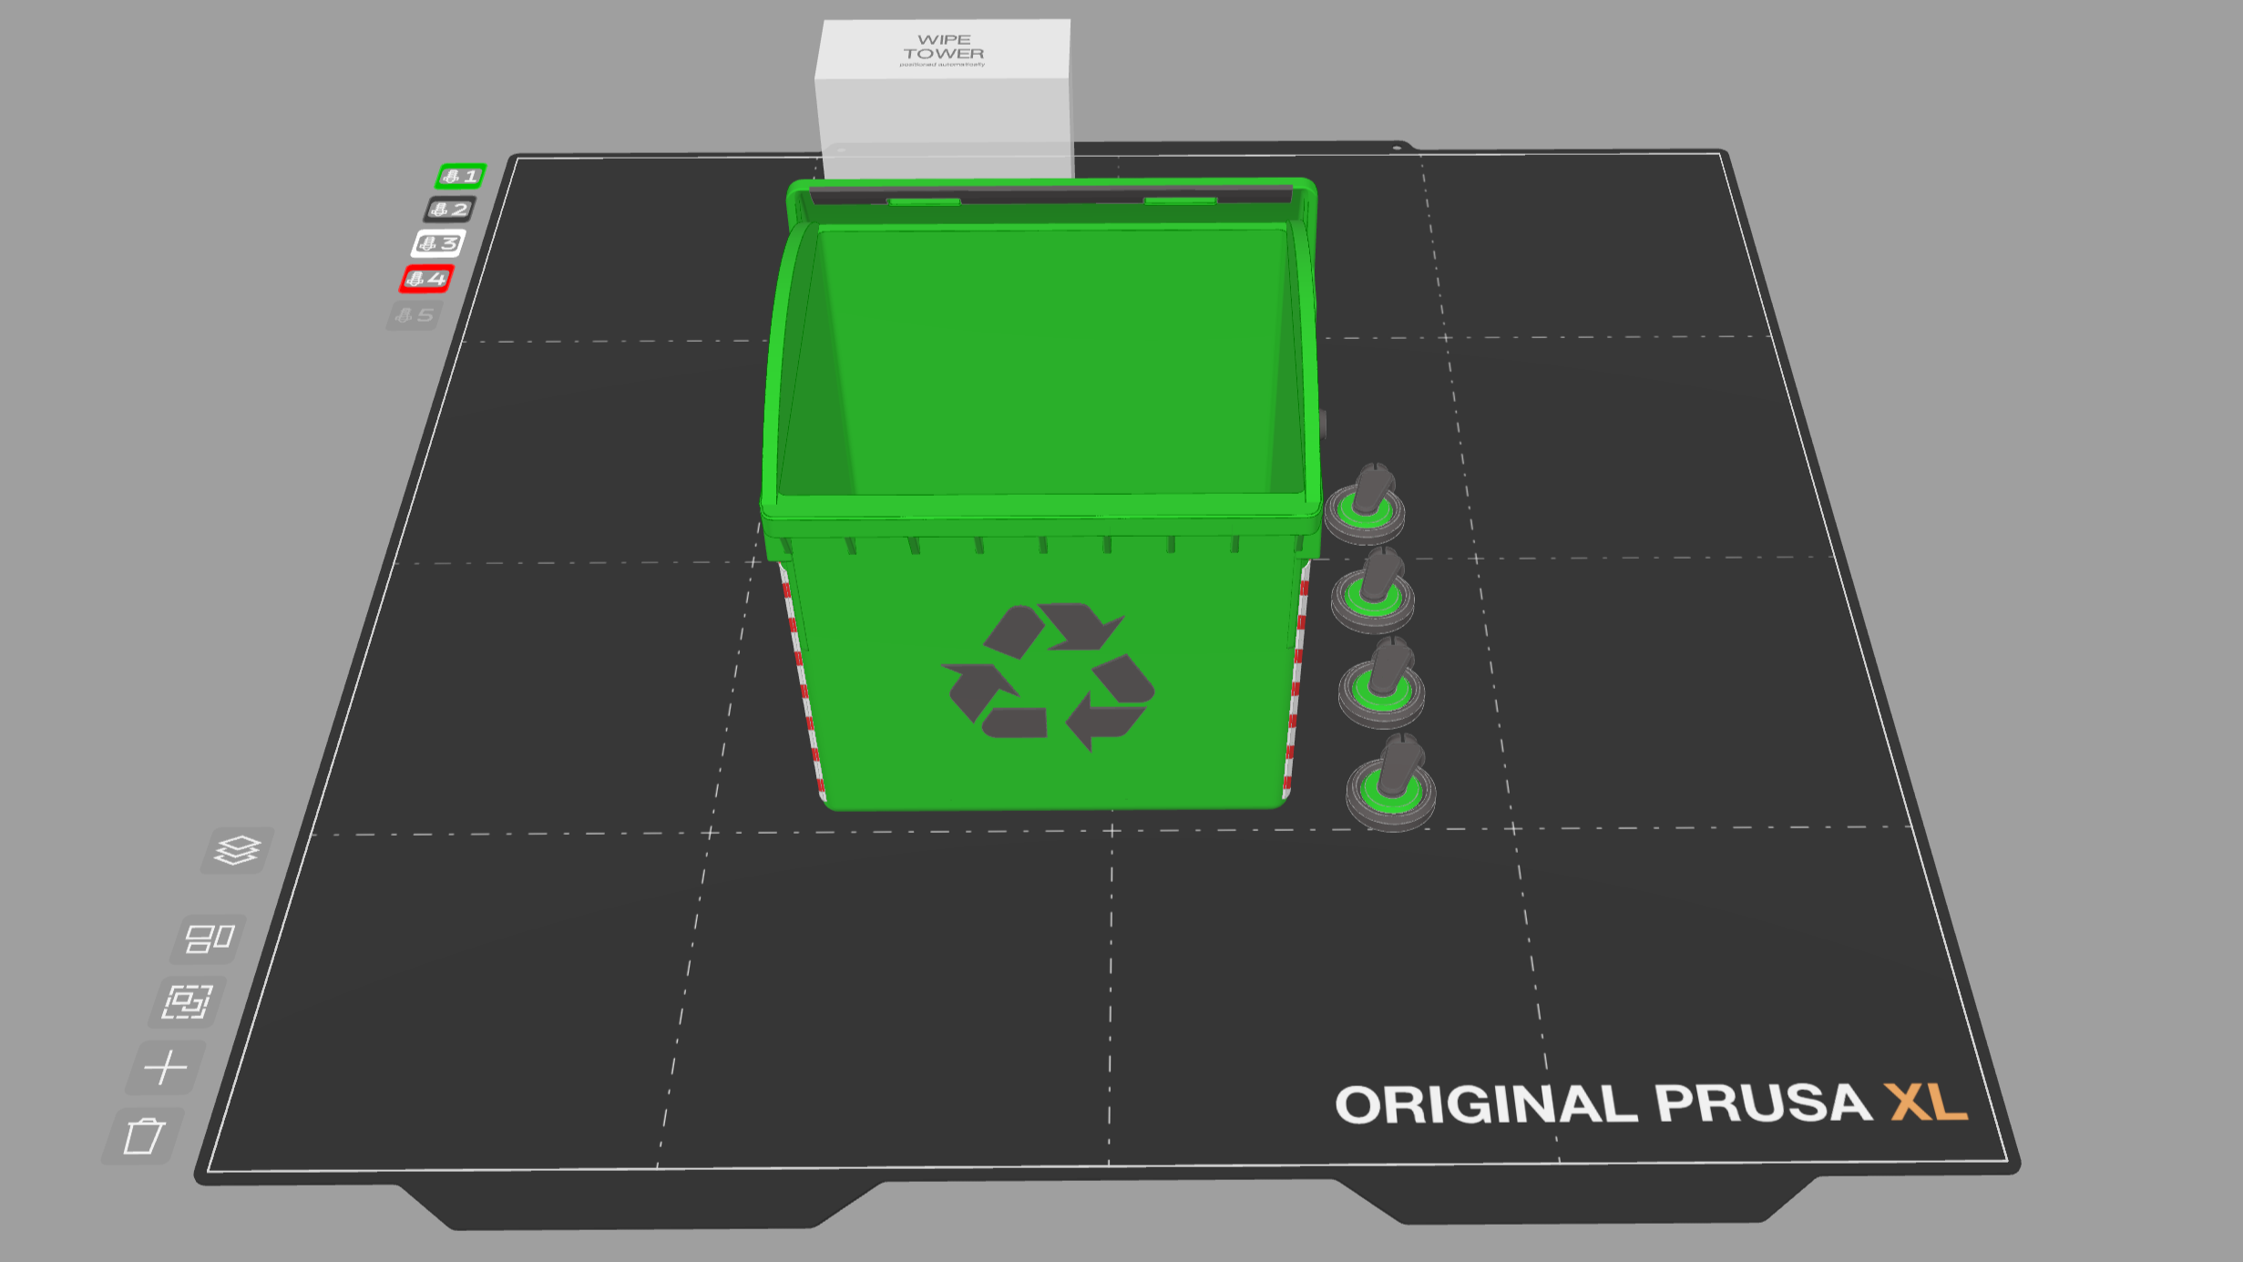The height and width of the screenshot is (1262, 2243).
Task: Click the arrange objects icon
Action: [x=209, y=939]
